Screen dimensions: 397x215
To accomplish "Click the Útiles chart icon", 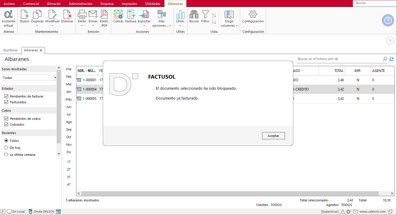I will coord(180,14).
